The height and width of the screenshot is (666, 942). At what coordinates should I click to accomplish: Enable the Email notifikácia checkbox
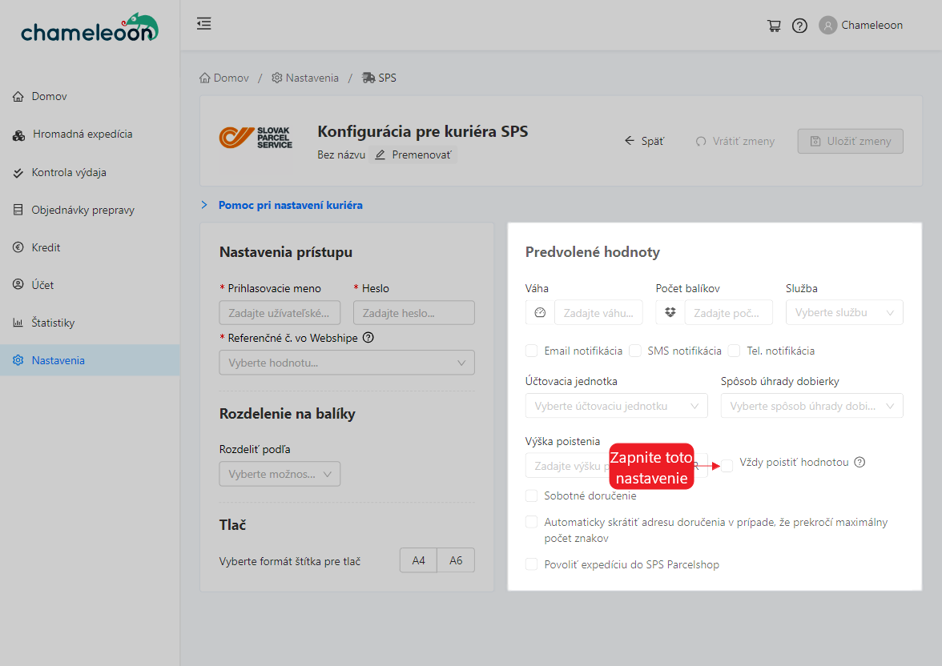point(532,351)
